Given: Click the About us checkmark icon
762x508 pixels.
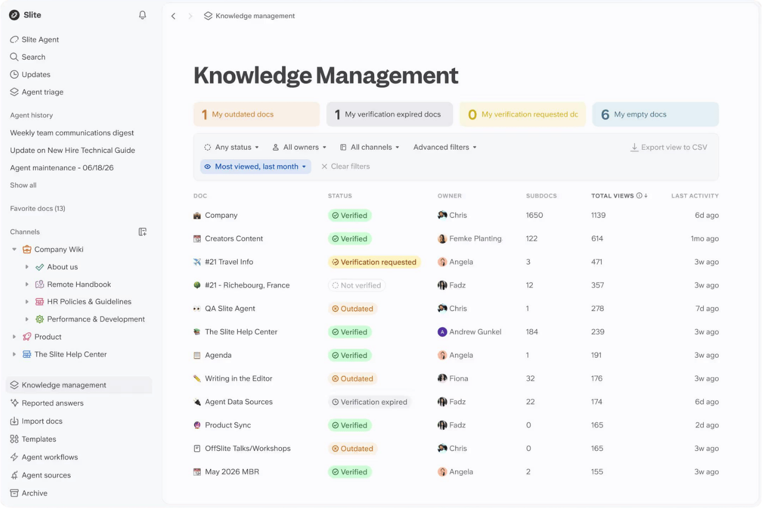Looking at the screenshot, I should (x=40, y=267).
